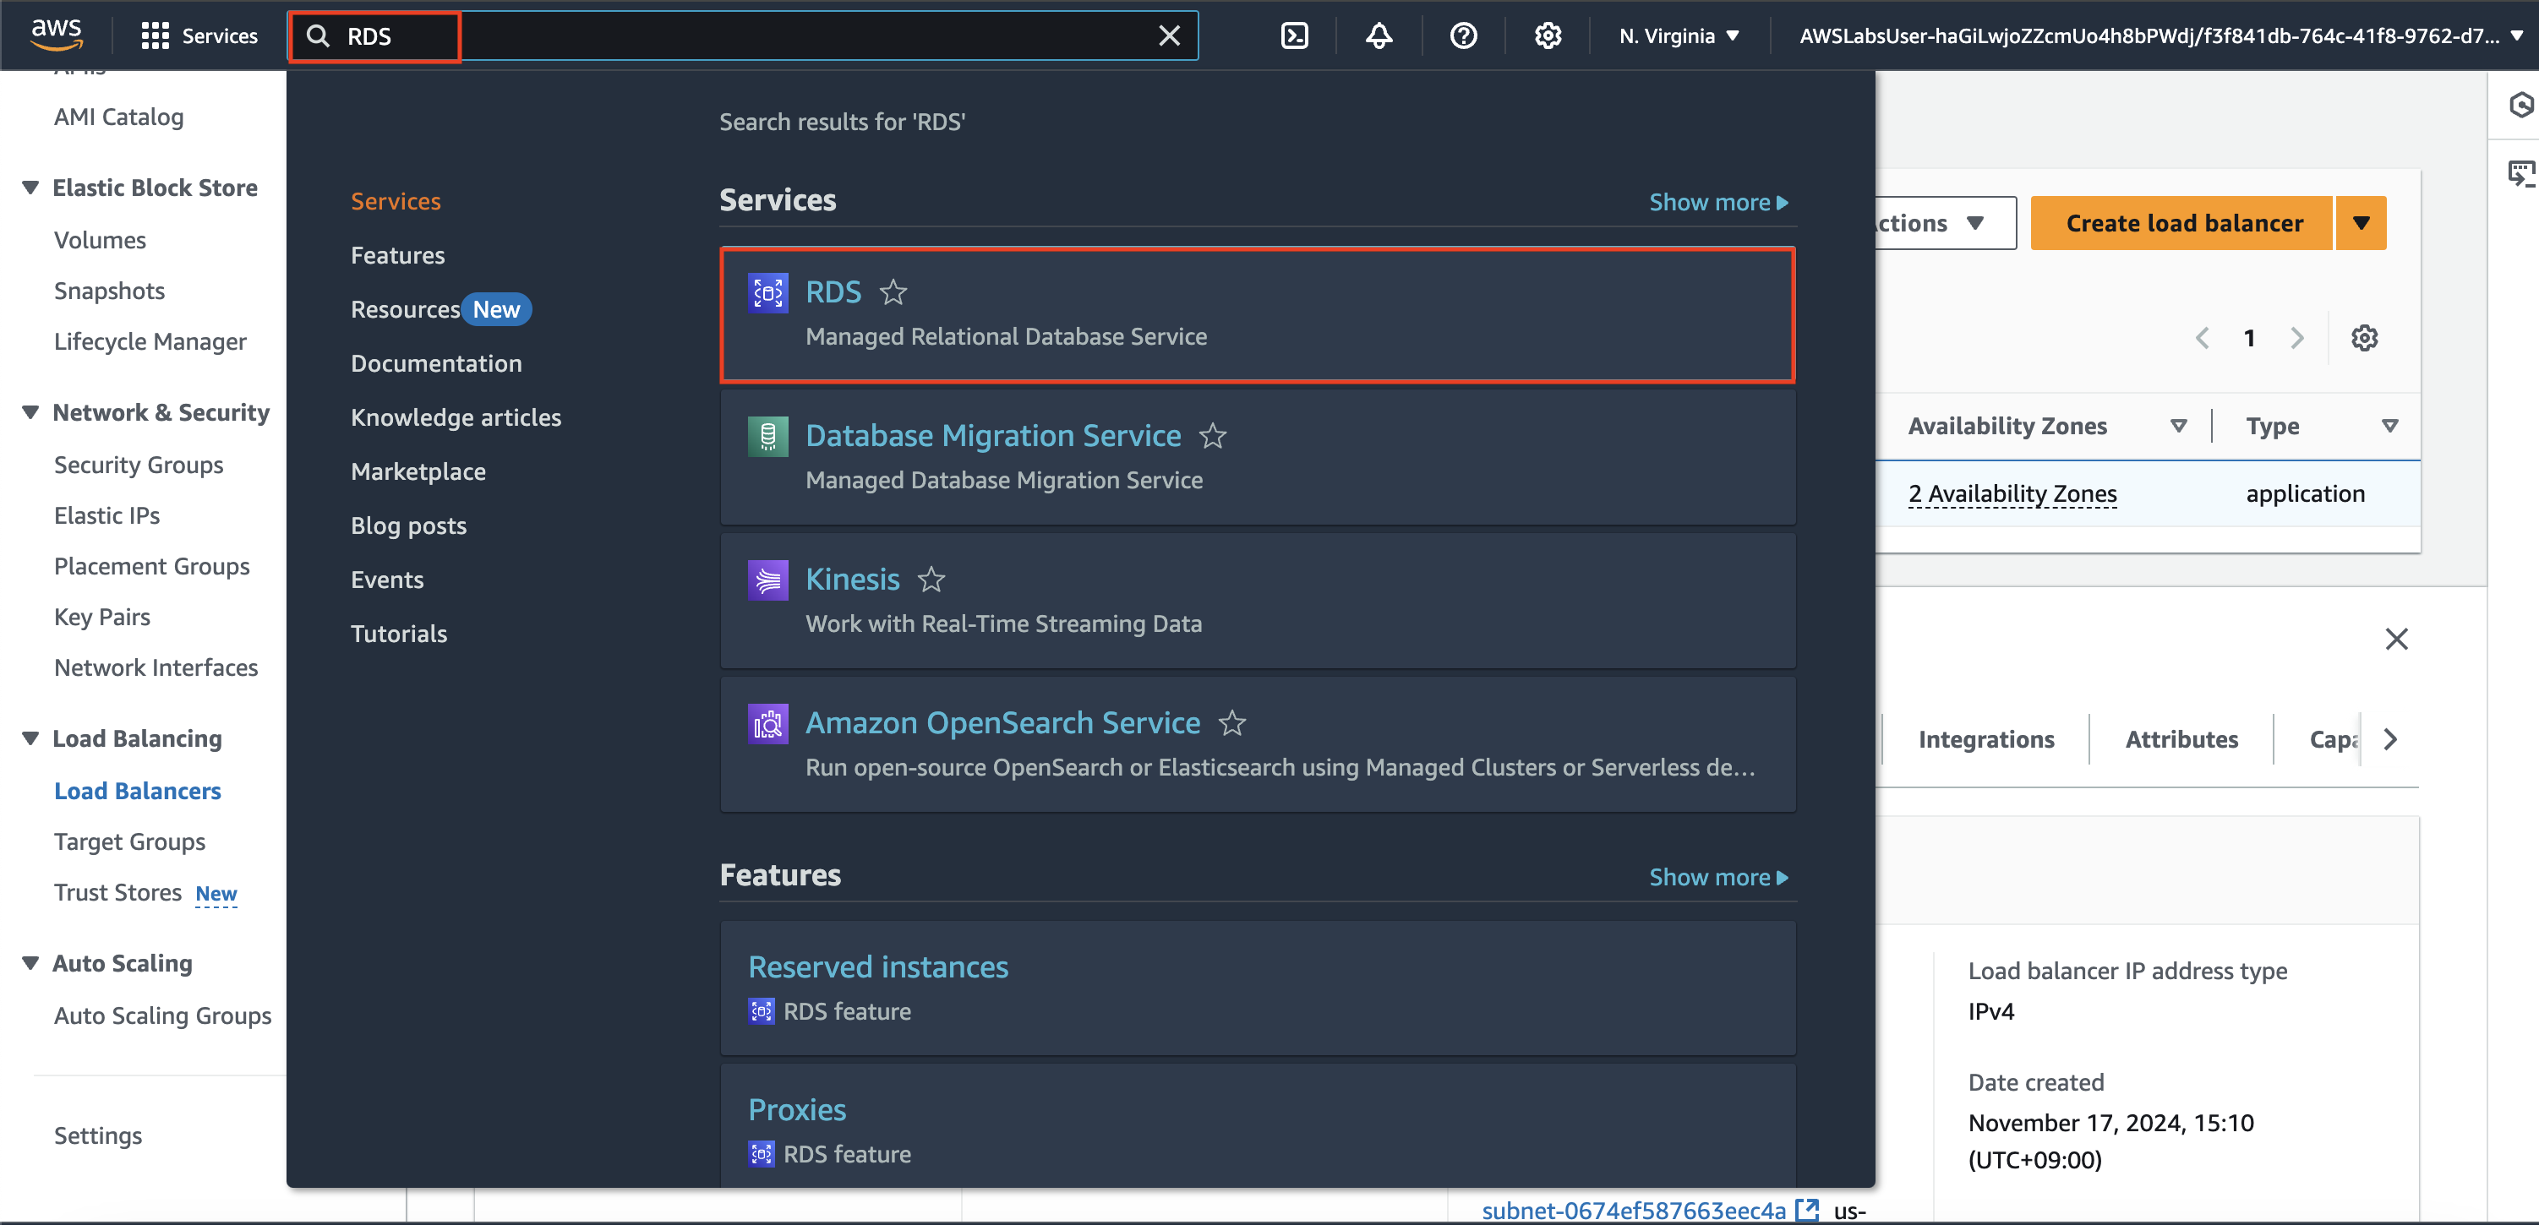Open Lifecycle Manager in sidebar
2539x1225 pixels.
tap(150, 342)
